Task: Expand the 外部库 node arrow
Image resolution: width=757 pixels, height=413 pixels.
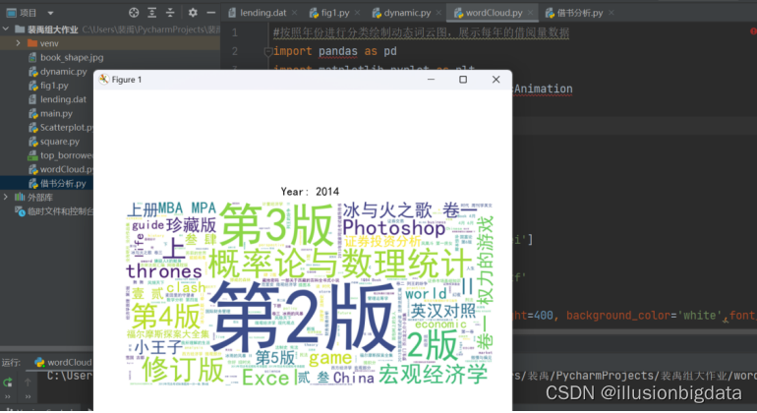Action: click(x=6, y=197)
